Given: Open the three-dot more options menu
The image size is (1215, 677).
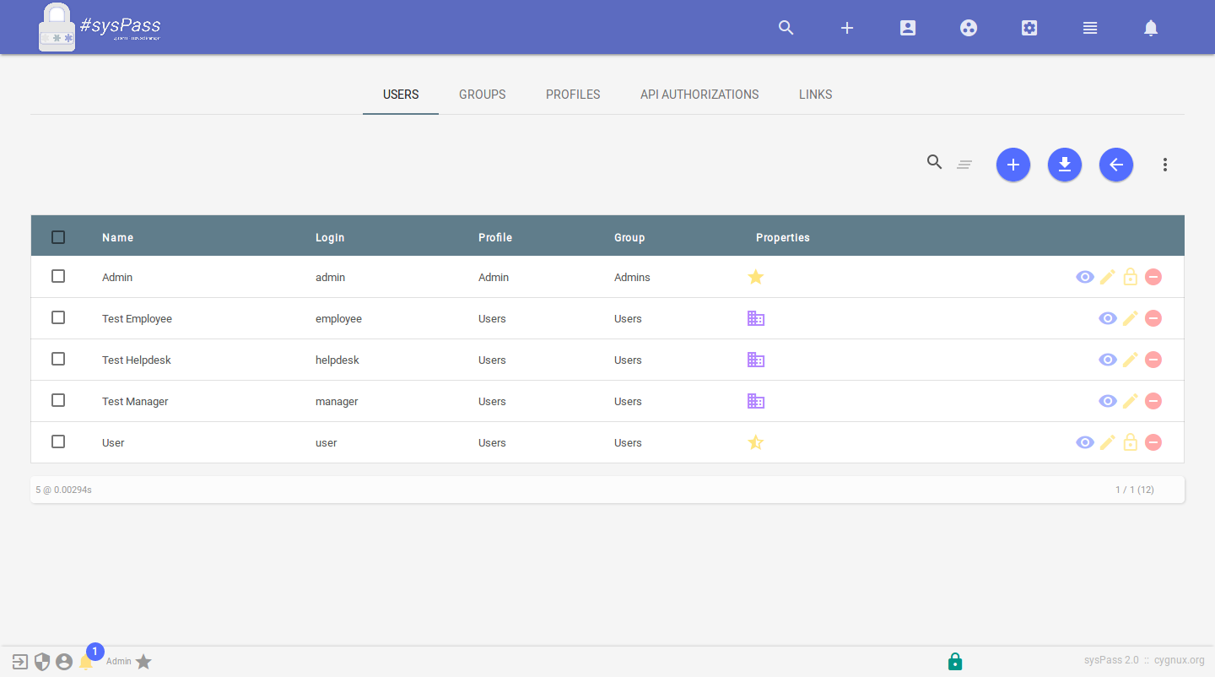Looking at the screenshot, I should 1165,165.
